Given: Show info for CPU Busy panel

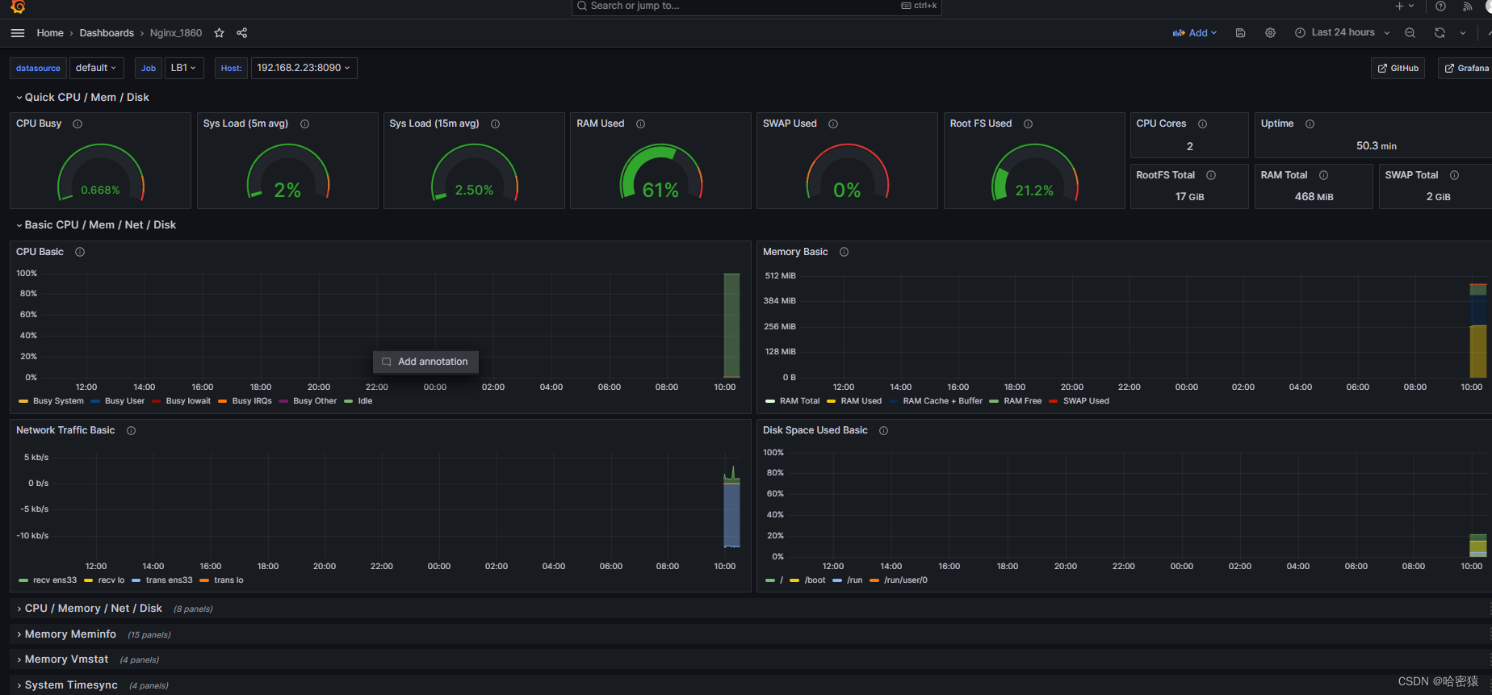Looking at the screenshot, I should point(78,124).
